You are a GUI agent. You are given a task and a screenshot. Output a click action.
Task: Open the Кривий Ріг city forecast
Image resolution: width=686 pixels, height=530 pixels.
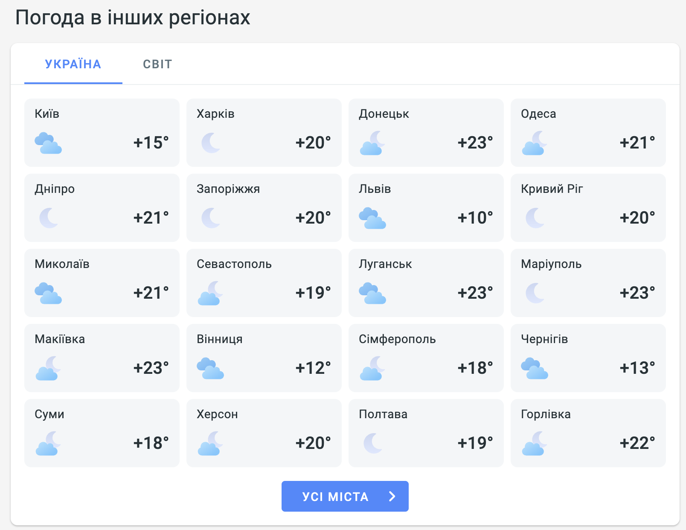[x=588, y=208]
